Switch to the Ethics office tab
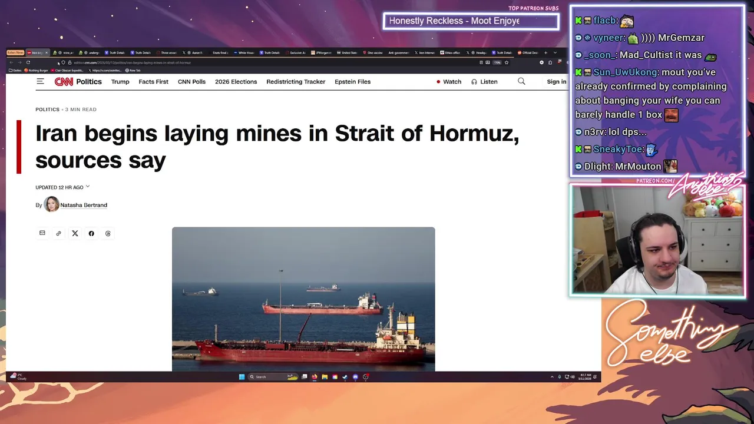The image size is (754, 424). point(450,52)
